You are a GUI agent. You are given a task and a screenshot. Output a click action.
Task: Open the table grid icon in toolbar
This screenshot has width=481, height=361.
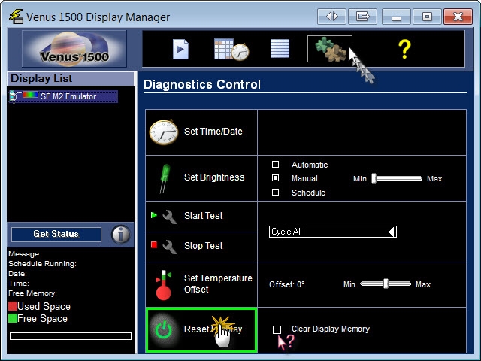coord(280,48)
